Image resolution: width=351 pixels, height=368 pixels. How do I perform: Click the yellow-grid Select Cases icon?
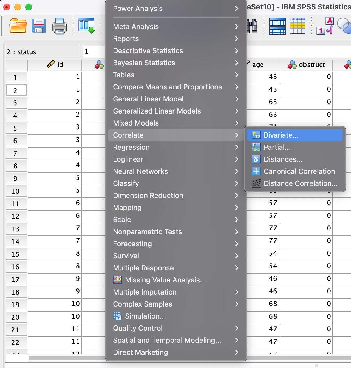pyautogui.click(x=298, y=26)
